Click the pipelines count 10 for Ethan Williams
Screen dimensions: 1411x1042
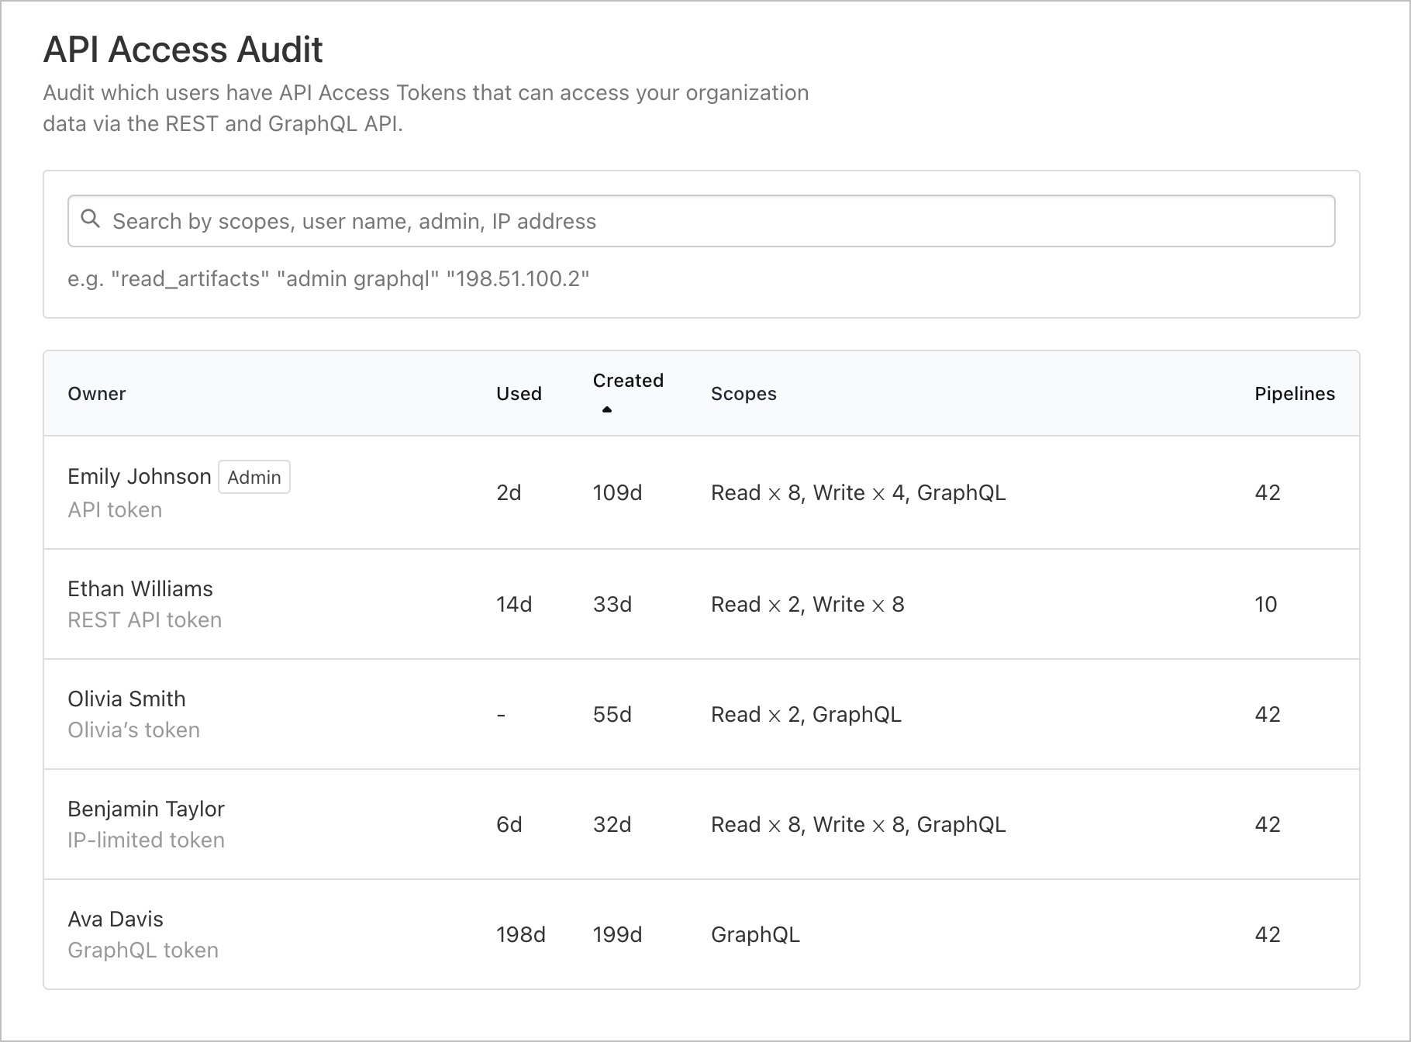pos(1265,605)
